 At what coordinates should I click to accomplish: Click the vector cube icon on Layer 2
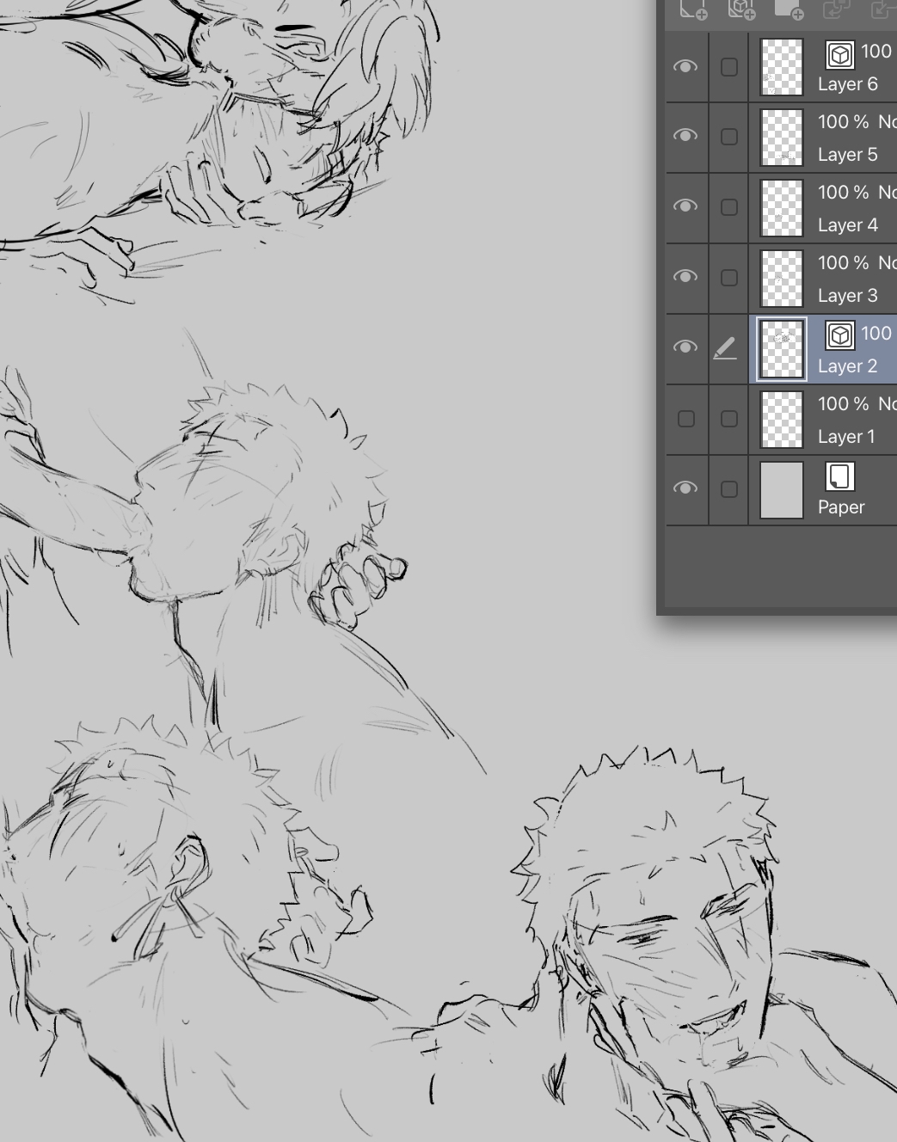(839, 335)
